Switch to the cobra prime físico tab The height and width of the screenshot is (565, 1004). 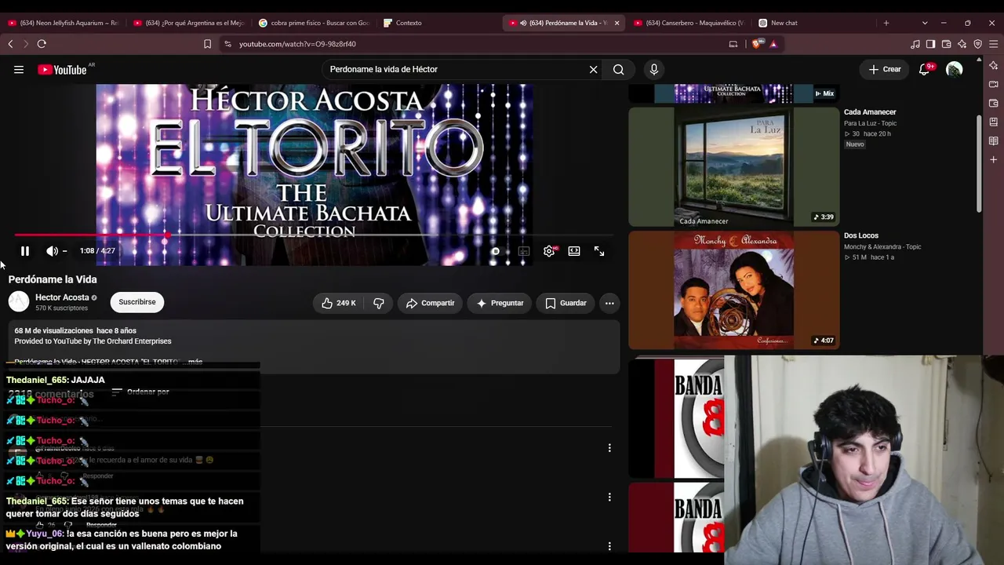click(x=314, y=23)
